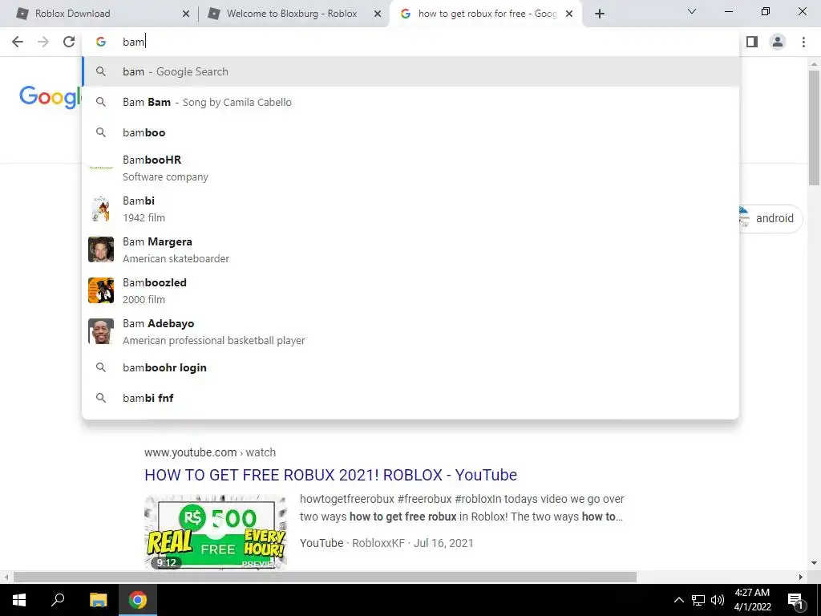The height and width of the screenshot is (616, 821).
Task: Show hidden system tray icons
Action: (678, 600)
